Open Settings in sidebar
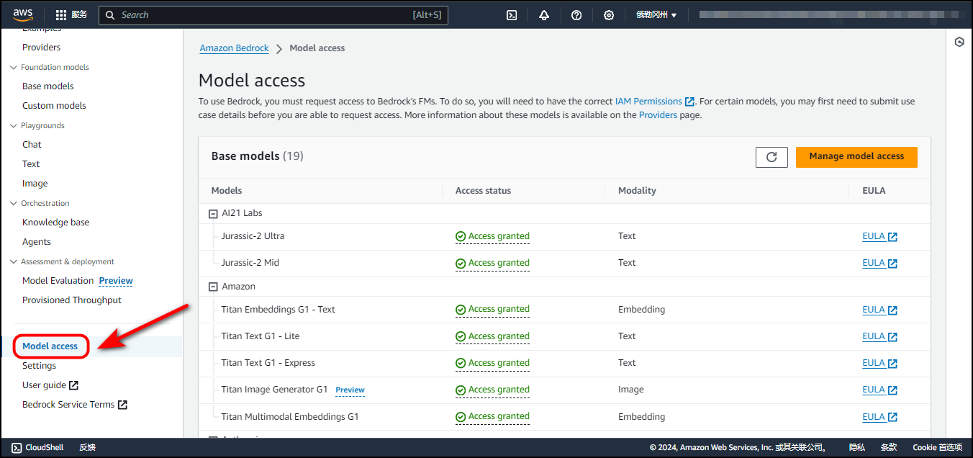 coord(39,366)
